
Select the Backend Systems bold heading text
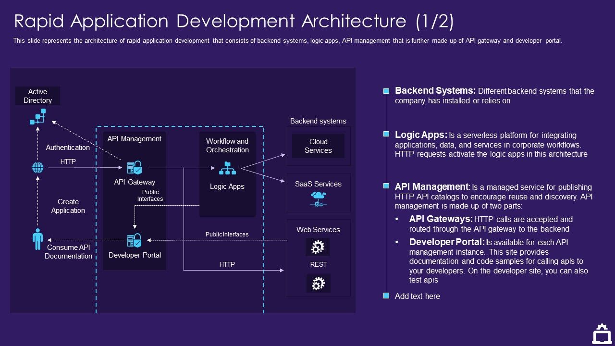[435, 91]
